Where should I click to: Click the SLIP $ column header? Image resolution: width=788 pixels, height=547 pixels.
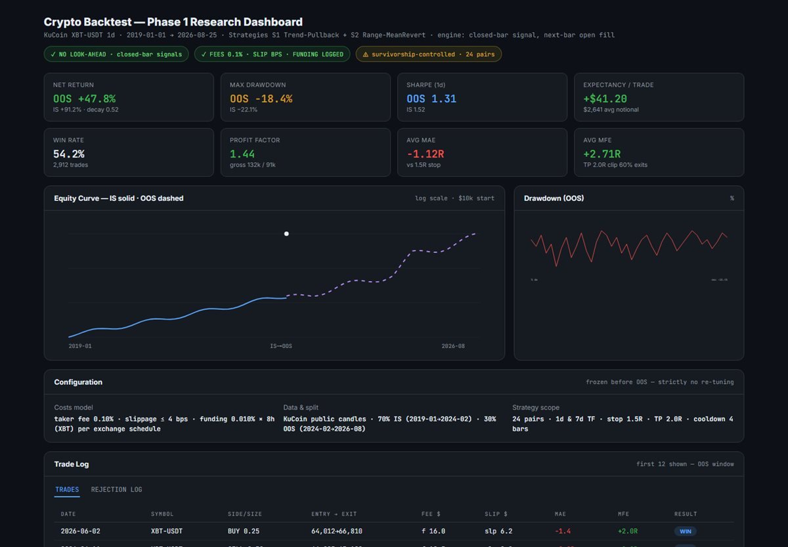[x=496, y=514]
